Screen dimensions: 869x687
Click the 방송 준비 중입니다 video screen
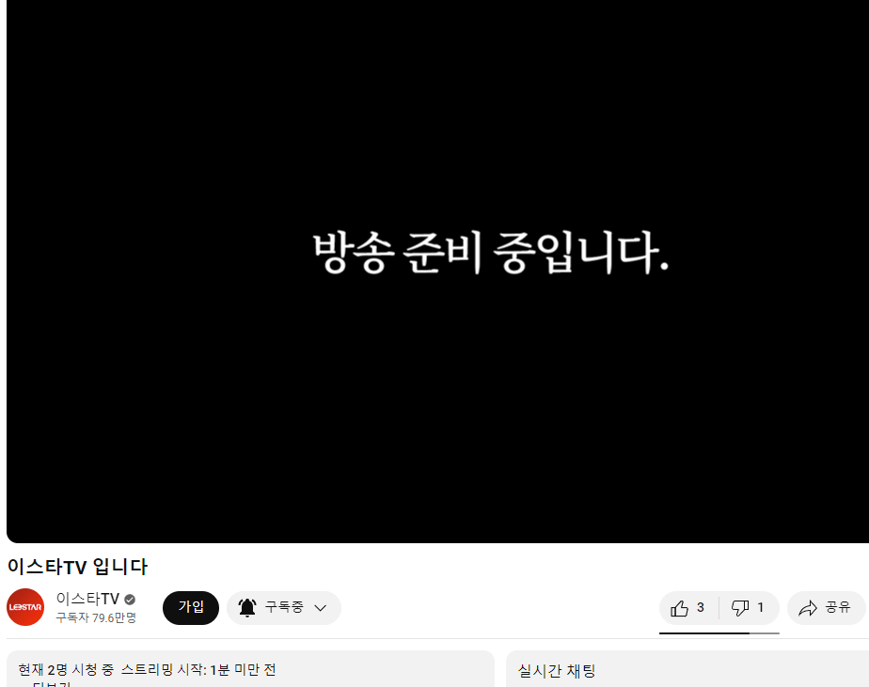pos(438,272)
